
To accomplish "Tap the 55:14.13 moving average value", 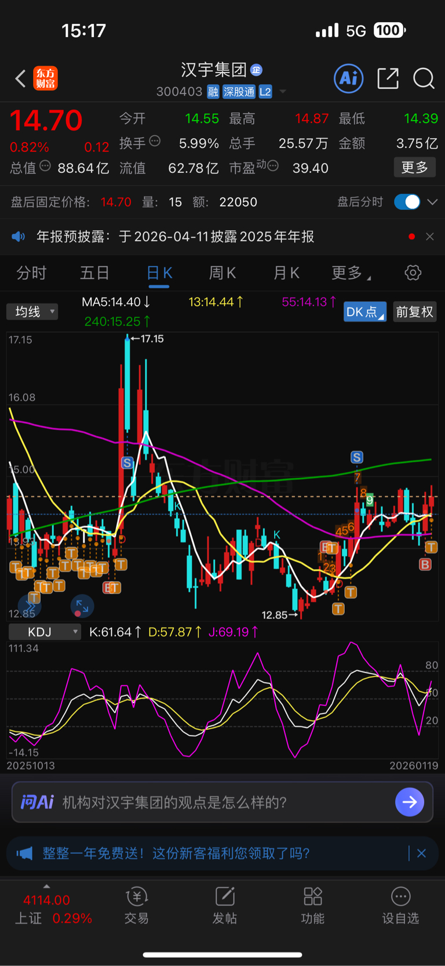I will click(309, 302).
